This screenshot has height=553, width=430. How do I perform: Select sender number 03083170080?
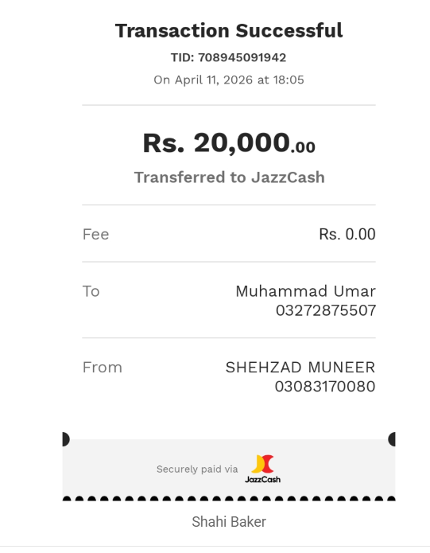click(325, 387)
